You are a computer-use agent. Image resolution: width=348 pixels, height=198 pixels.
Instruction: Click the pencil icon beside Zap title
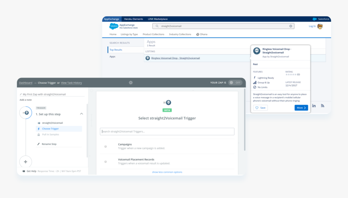(21, 94)
